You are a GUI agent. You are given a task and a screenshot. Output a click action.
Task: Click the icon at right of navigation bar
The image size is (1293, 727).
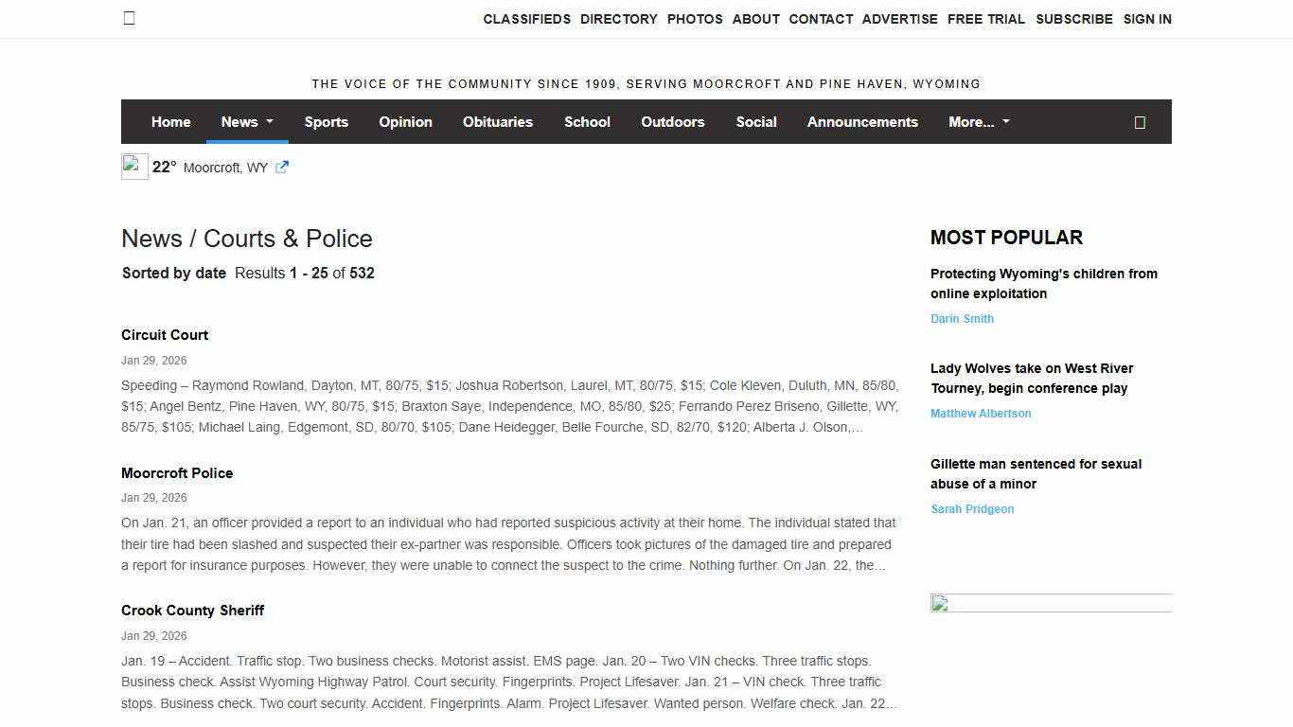click(x=1140, y=122)
